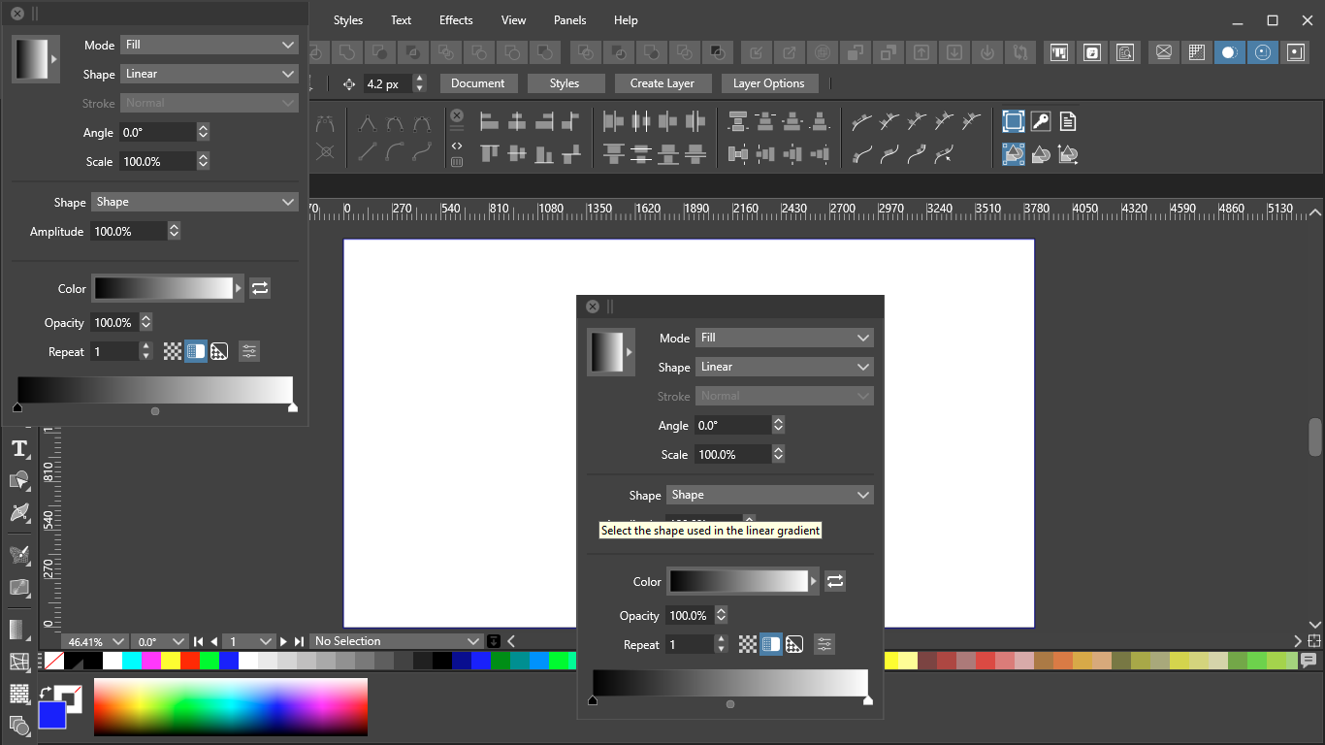Pick the cyan swatch in the color palette
Image resolution: width=1325 pixels, height=745 pixels.
pyautogui.click(x=132, y=661)
